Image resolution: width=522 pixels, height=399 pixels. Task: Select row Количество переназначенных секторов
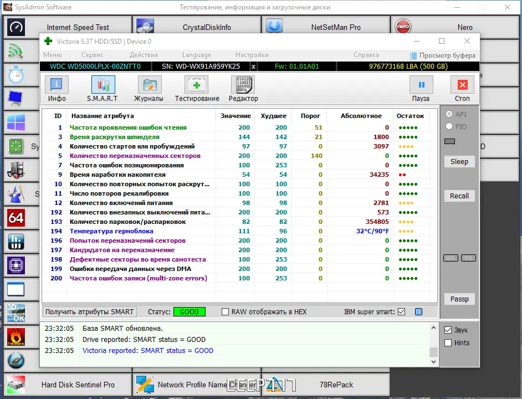pyautogui.click(x=240, y=156)
